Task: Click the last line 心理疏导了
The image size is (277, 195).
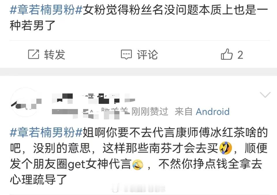Action: pyautogui.click(x=38, y=179)
